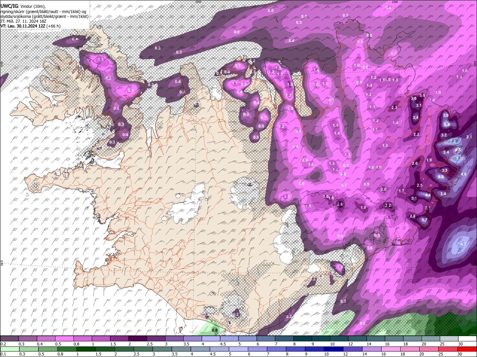
Task: Click the light pink rain swatch labeled 16
Action: (391, 349)
